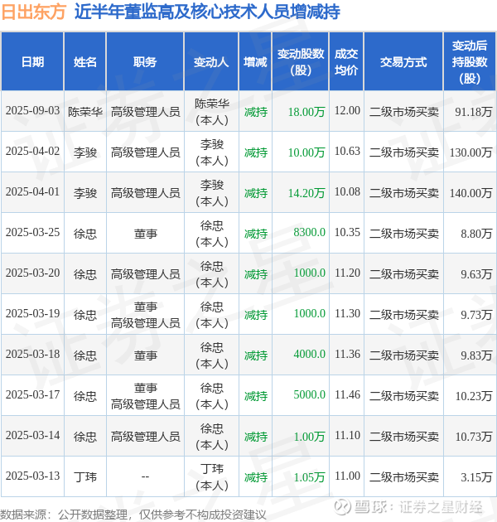Click the 李骏 name in 2025-04-02 row
This screenshot has width=497, height=522.
(85, 152)
